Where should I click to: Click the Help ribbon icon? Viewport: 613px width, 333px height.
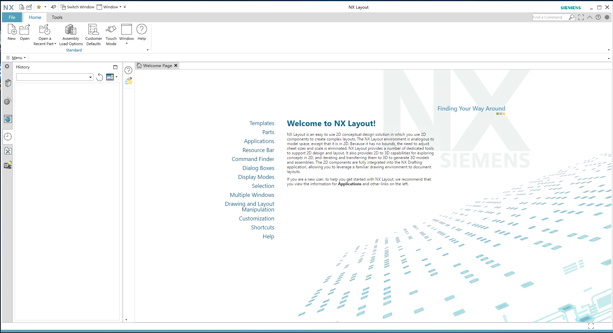(142, 32)
